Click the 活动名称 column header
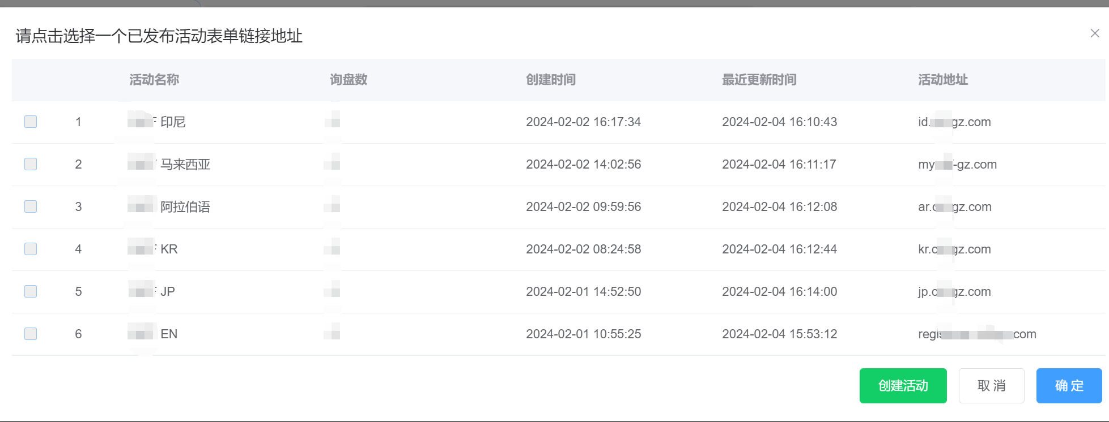1109x422 pixels. [x=154, y=80]
